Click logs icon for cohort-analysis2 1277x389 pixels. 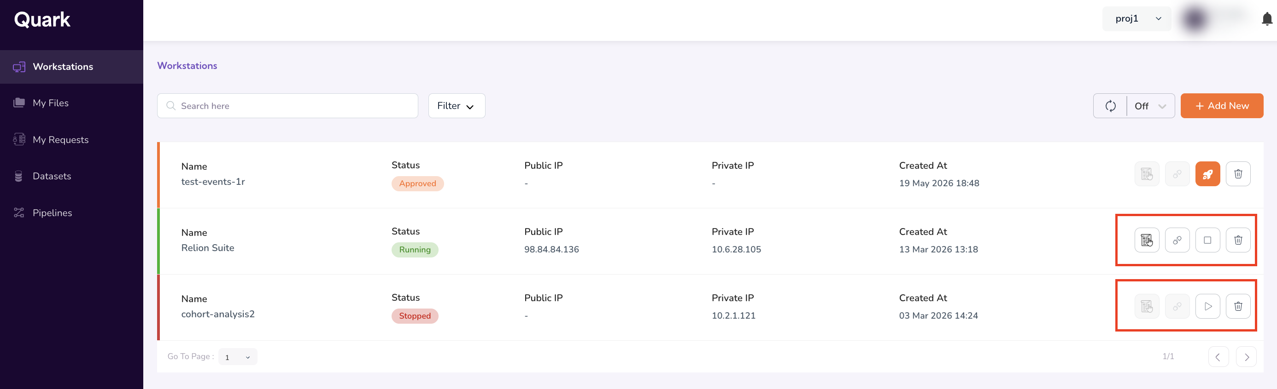[1147, 306]
